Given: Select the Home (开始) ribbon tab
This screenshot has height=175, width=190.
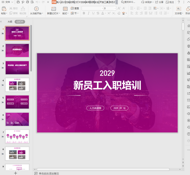Looking at the screenshot, I should click(x=54, y=2).
